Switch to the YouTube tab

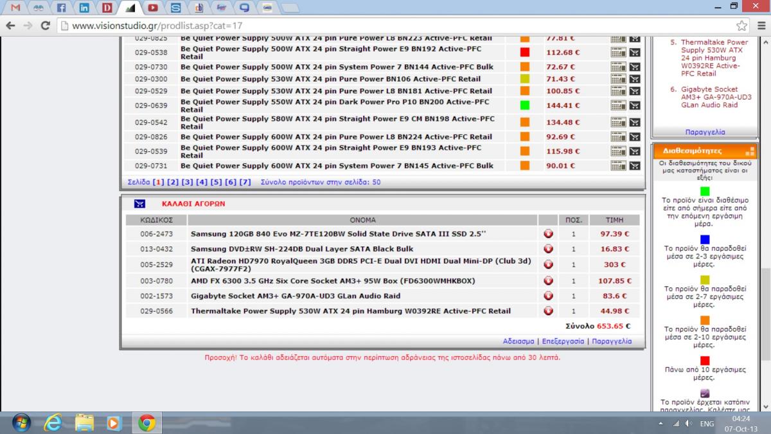coord(152,8)
